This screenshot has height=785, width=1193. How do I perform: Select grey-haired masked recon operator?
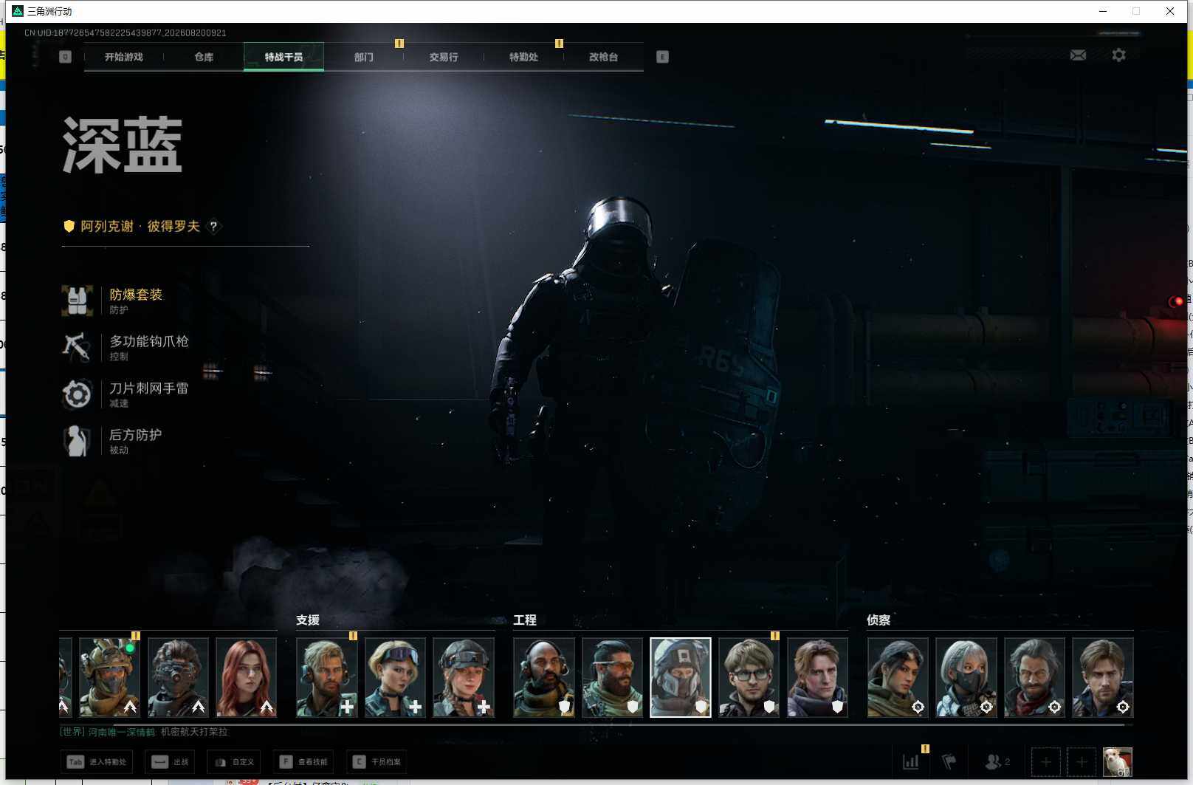(966, 678)
